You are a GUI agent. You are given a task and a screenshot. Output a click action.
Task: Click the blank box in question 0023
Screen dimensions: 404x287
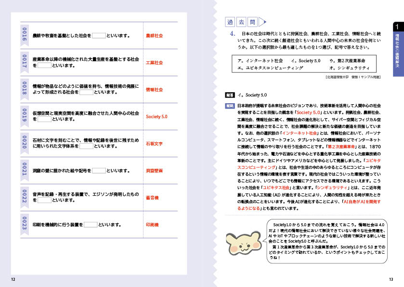[x=91, y=225]
